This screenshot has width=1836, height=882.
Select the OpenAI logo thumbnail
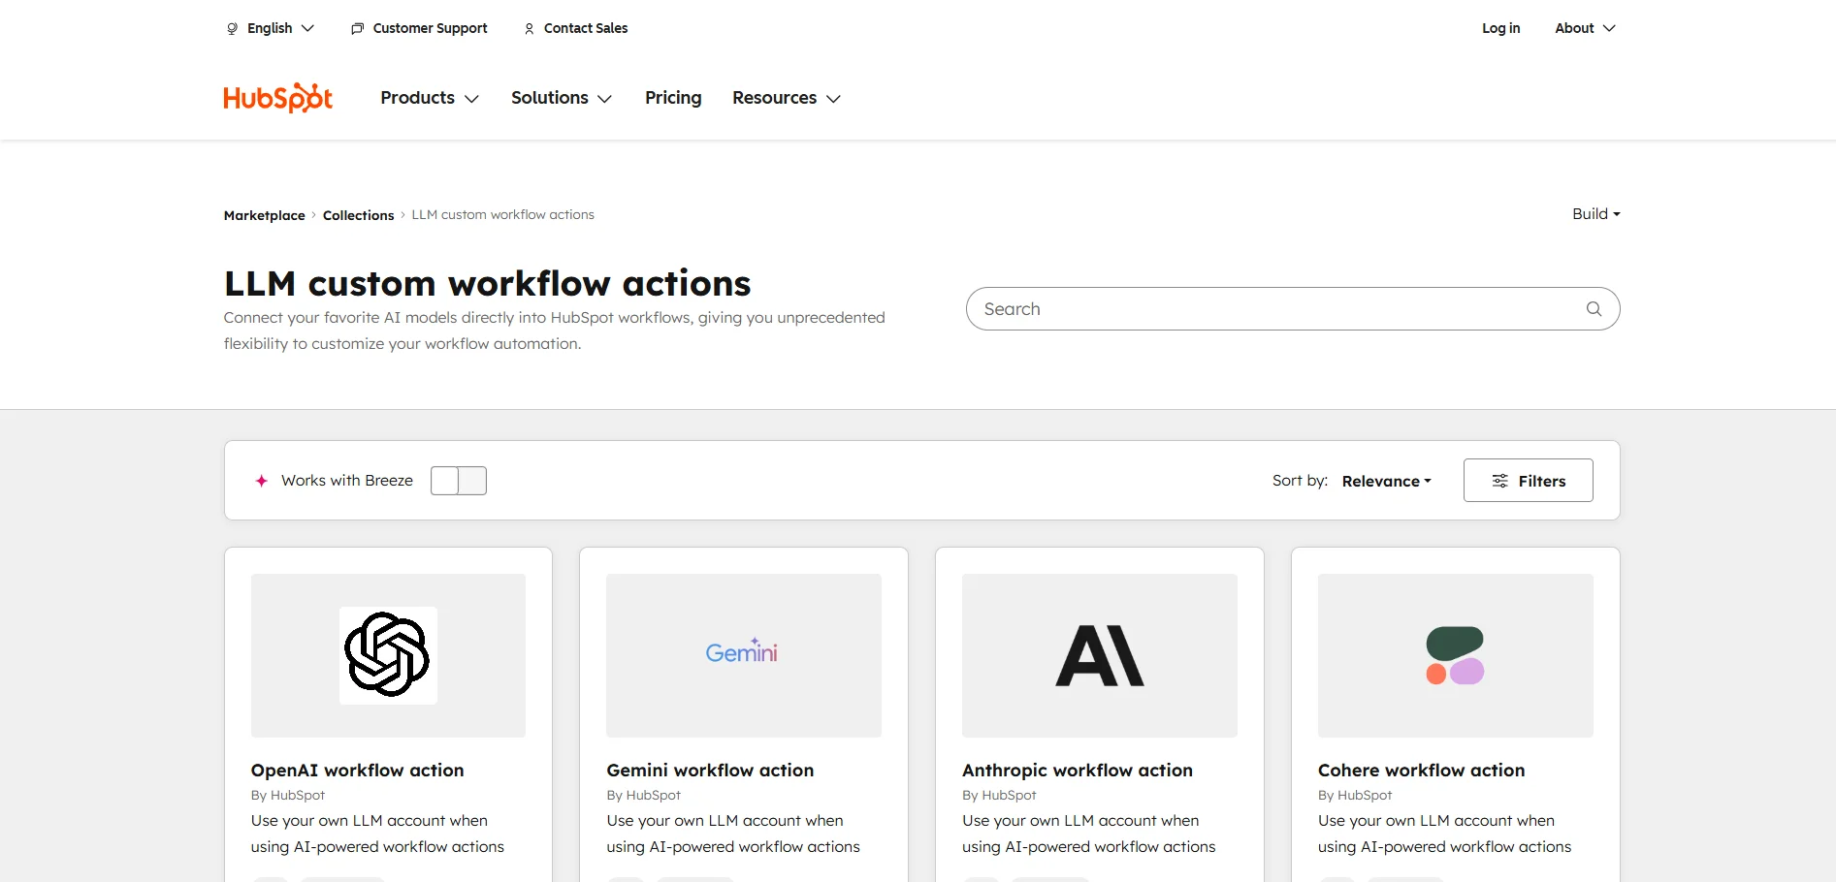pos(387,655)
